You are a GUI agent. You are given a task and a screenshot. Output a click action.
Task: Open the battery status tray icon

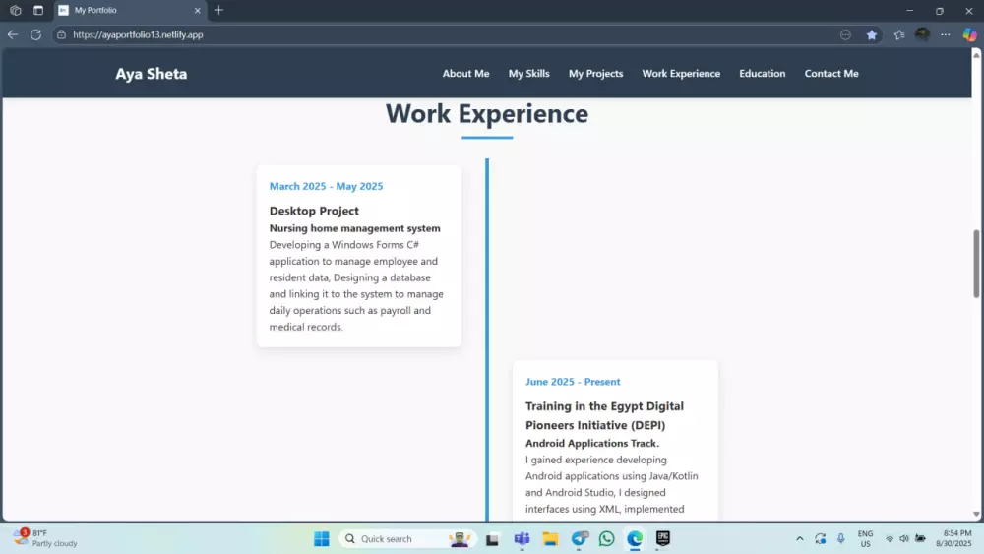coord(921,539)
